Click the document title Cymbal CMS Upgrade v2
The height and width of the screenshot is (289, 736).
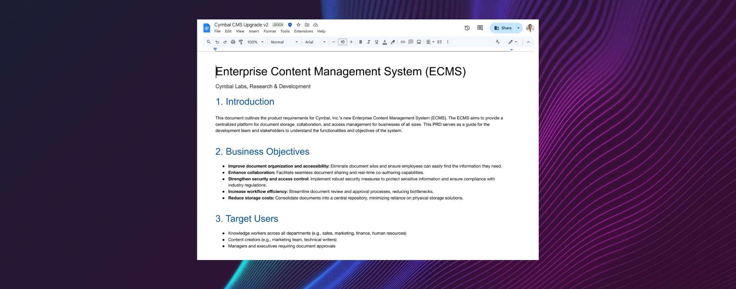(x=241, y=25)
